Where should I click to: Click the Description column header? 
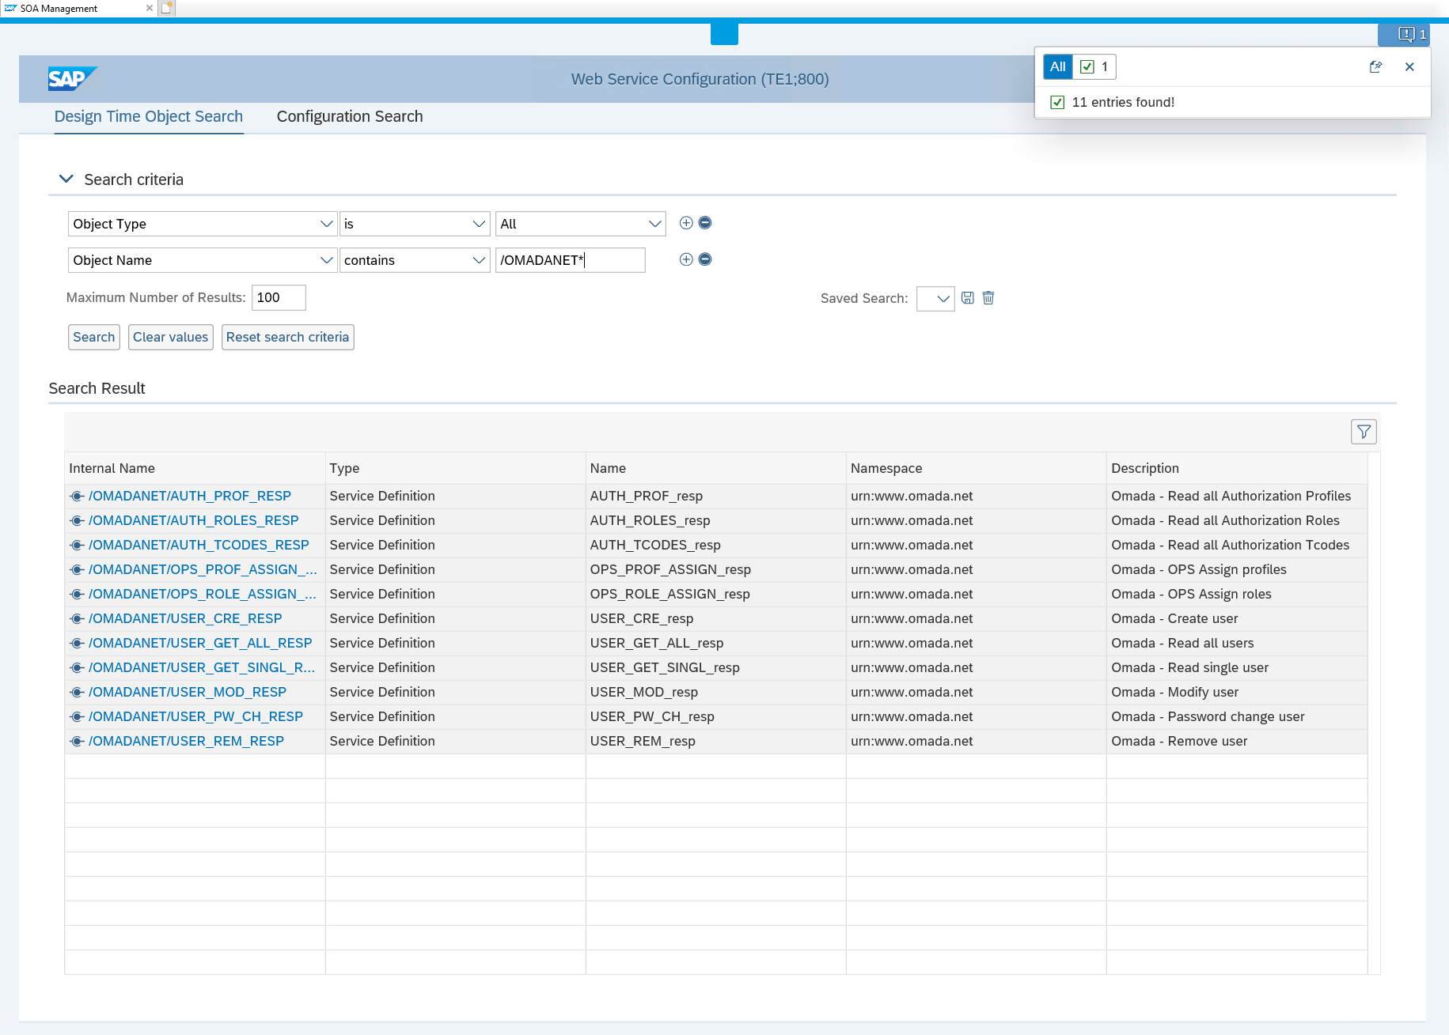pos(1237,468)
